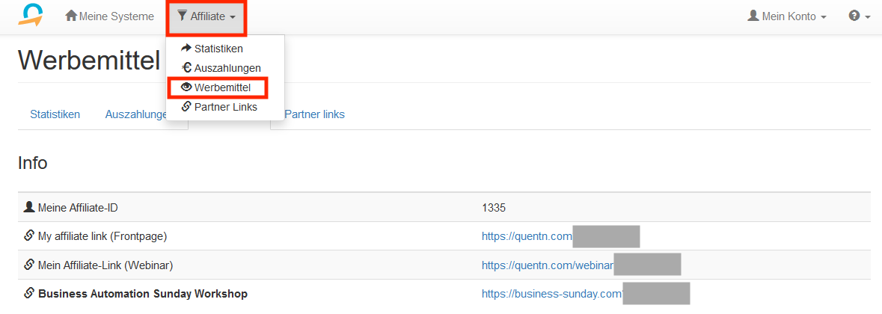Collapse the Affiliate dropdown menu
This screenshot has width=882, height=314.
tap(206, 16)
